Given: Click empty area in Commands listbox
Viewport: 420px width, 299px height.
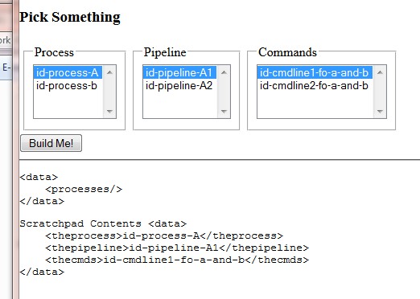Looking at the screenshot, I should (x=315, y=105).
